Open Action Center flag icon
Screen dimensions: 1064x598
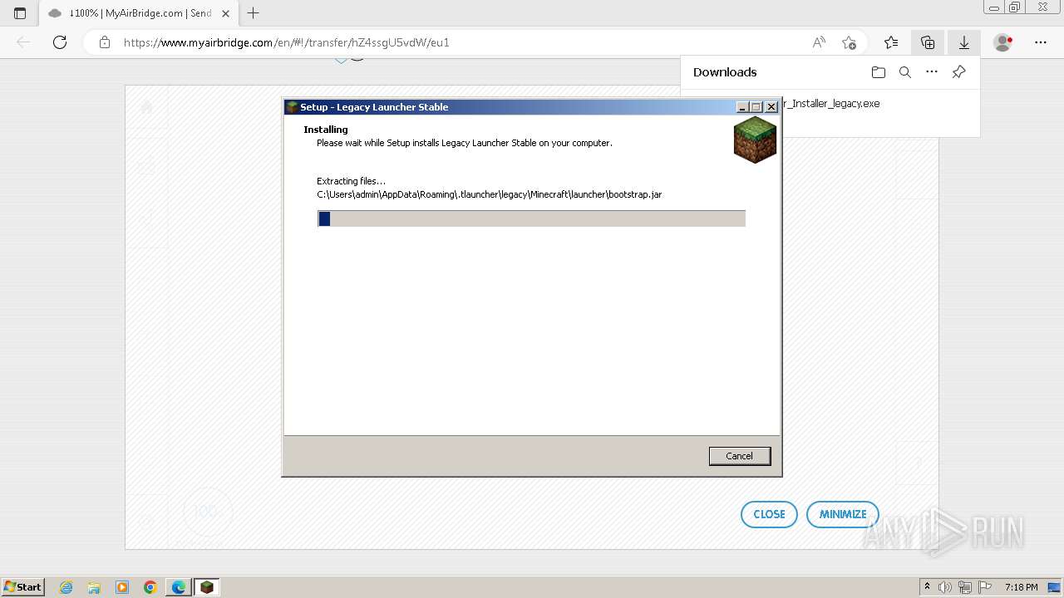click(984, 587)
